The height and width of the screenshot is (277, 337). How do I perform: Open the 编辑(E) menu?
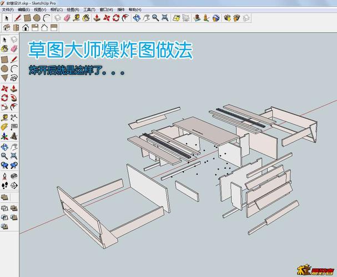(x=24, y=9)
